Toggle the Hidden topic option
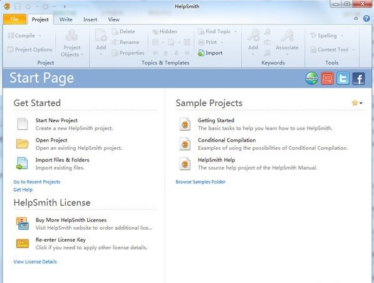 point(165,31)
